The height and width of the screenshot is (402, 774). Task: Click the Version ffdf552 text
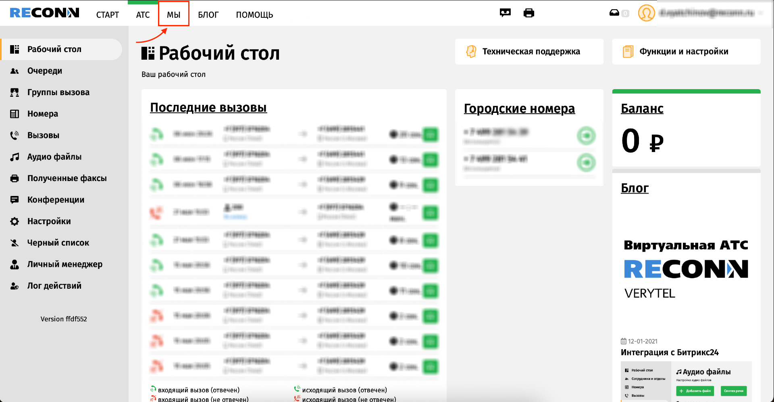point(64,319)
